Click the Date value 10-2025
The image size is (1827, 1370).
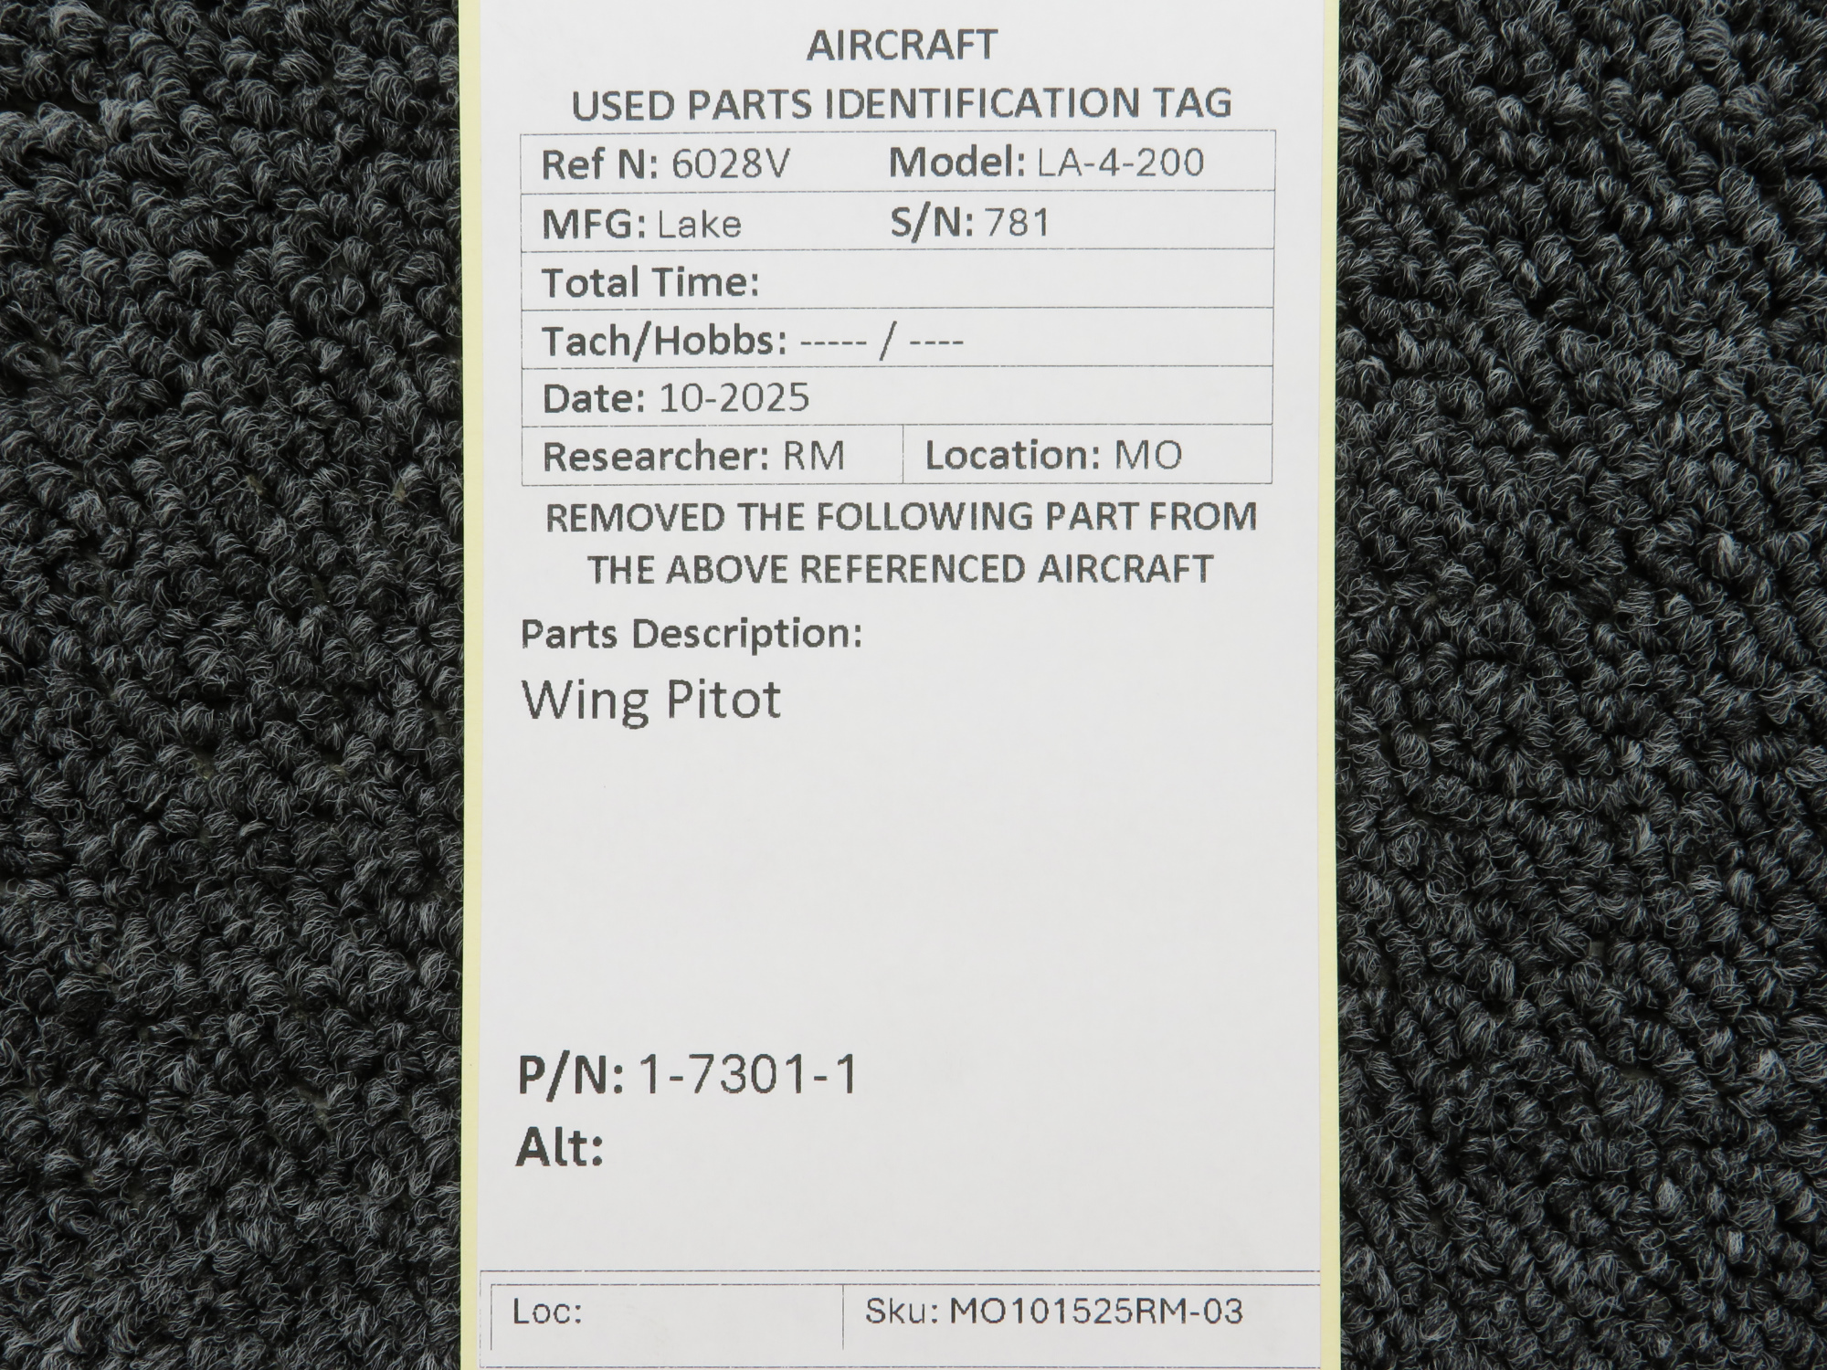(x=734, y=397)
